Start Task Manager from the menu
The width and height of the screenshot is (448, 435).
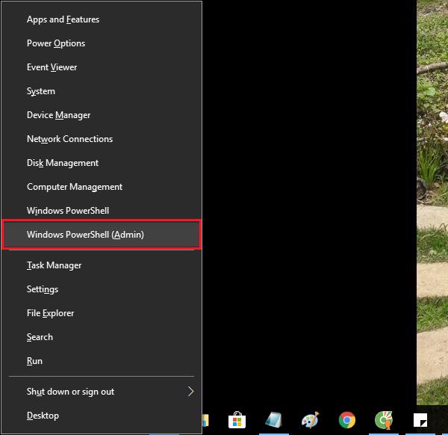(54, 265)
